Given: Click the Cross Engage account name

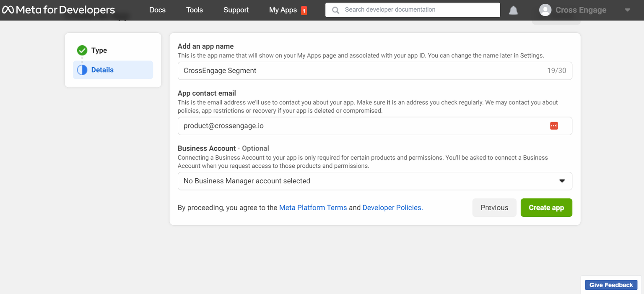Looking at the screenshot, I should click(581, 10).
